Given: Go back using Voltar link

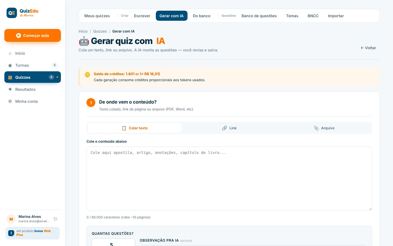Looking at the screenshot, I should (x=368, y=48).
